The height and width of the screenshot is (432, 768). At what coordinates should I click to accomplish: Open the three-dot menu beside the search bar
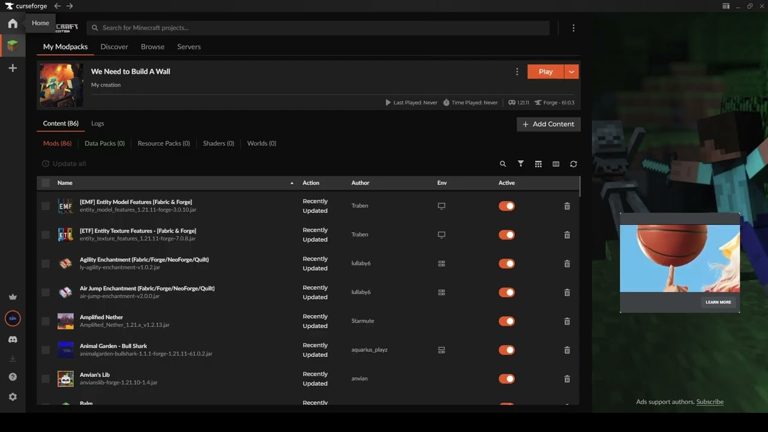[574, 28]
